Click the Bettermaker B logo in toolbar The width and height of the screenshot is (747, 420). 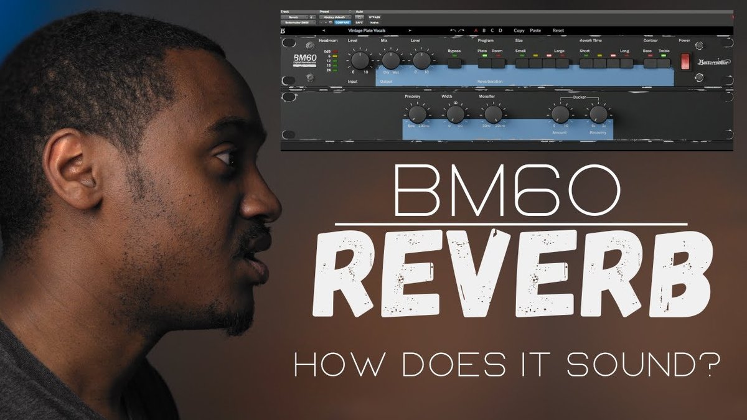[283, 31]
